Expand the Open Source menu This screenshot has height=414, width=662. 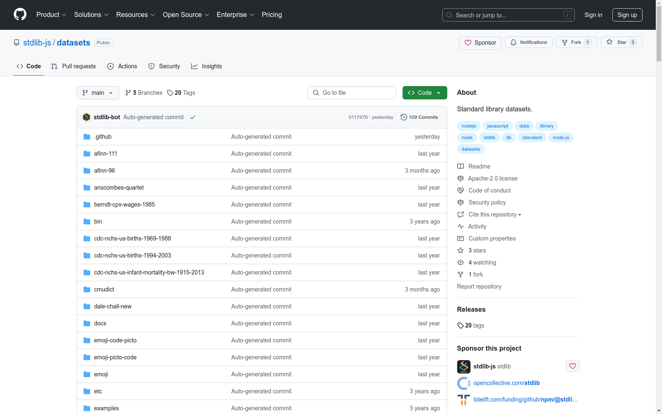186,14
